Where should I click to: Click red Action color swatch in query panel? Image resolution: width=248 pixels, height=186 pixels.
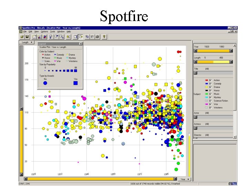[207, 80]
